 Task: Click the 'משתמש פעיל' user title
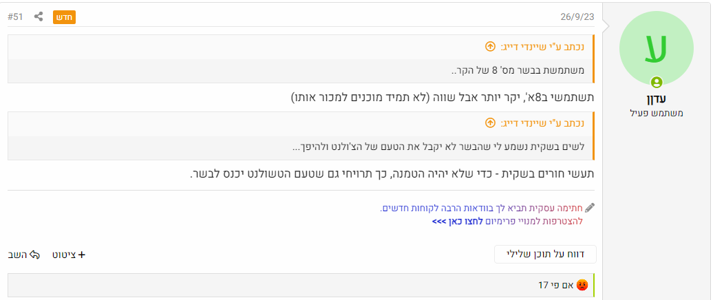pos(657,112)
